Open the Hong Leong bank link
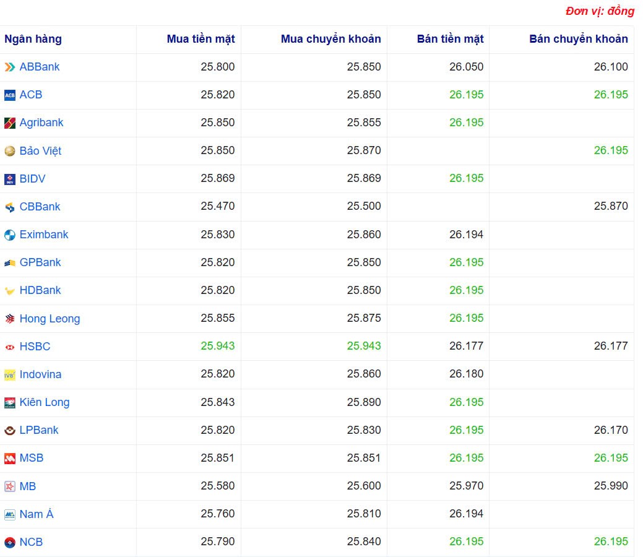Viewport: 643px width, 557px height. 50,318
